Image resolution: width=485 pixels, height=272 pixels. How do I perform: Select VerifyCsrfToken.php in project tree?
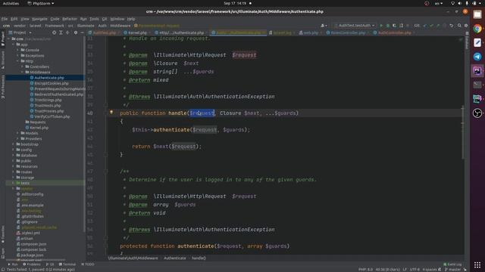click(52, 116)
